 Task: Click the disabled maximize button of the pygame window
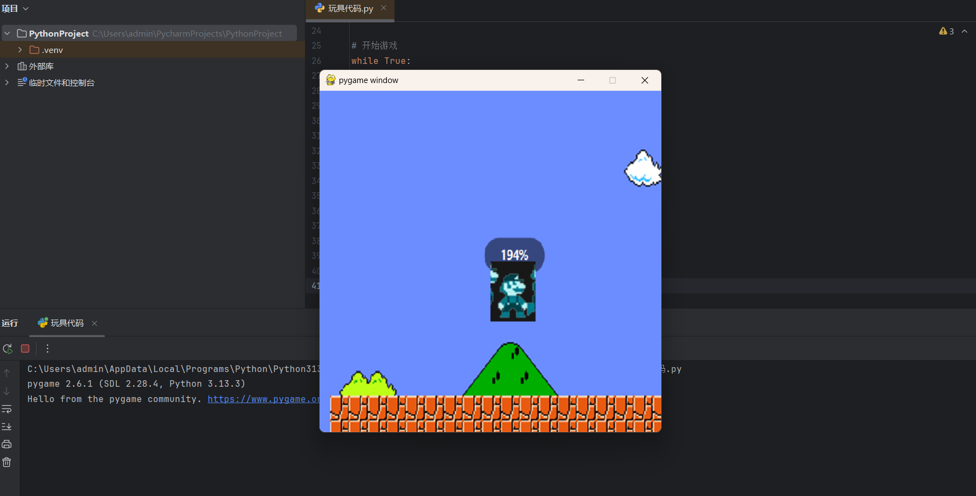click(x=613, y=80)
